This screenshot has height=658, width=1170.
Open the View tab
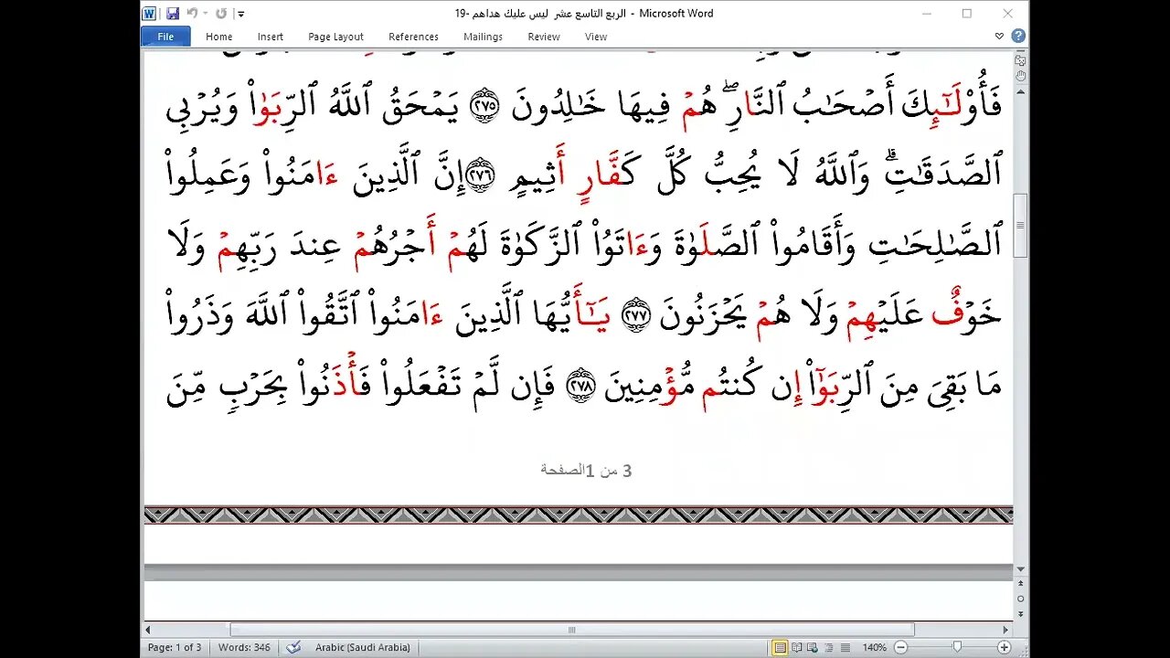point(596,37)
